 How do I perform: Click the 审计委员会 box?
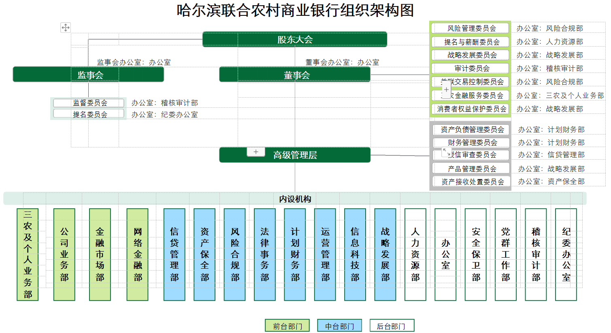(x=470, y=68)
